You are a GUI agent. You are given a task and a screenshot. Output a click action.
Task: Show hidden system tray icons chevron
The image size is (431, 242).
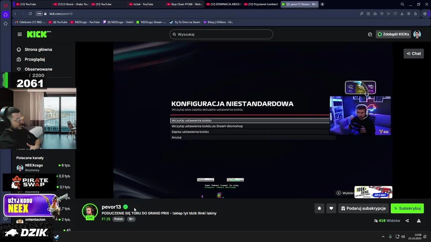(383, 237)
